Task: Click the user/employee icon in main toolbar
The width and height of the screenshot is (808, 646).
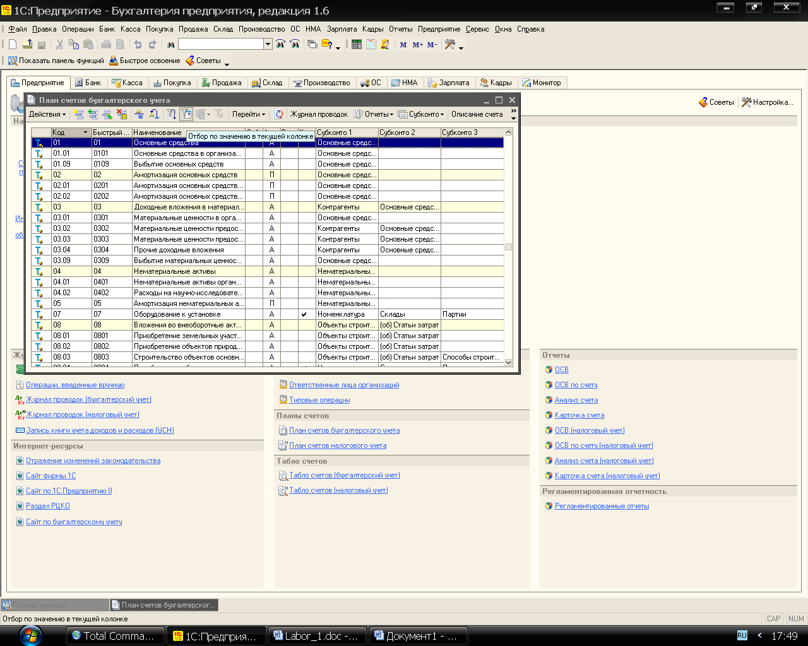Action: coord(386,44)
